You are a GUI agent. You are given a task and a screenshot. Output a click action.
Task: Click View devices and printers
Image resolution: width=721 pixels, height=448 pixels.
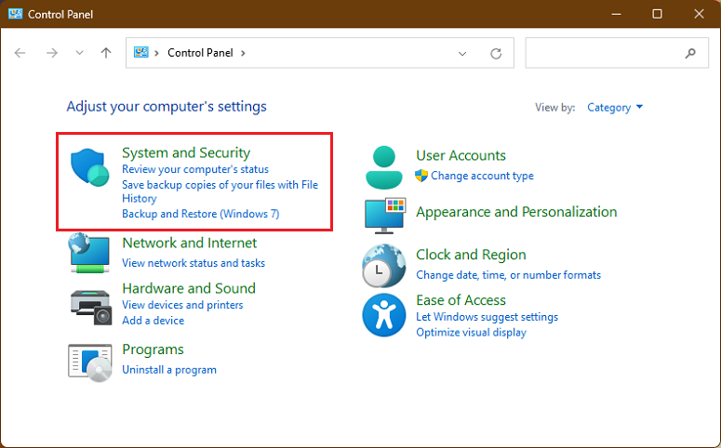[182, 305]
